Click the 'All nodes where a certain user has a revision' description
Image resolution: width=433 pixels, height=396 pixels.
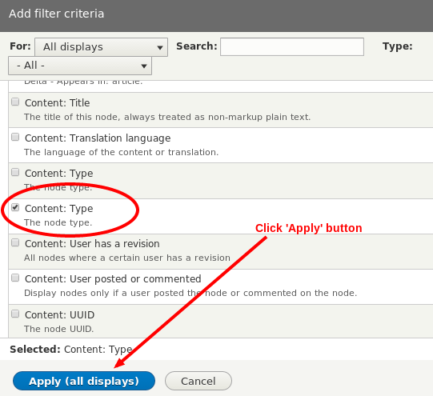pos(127,258)
